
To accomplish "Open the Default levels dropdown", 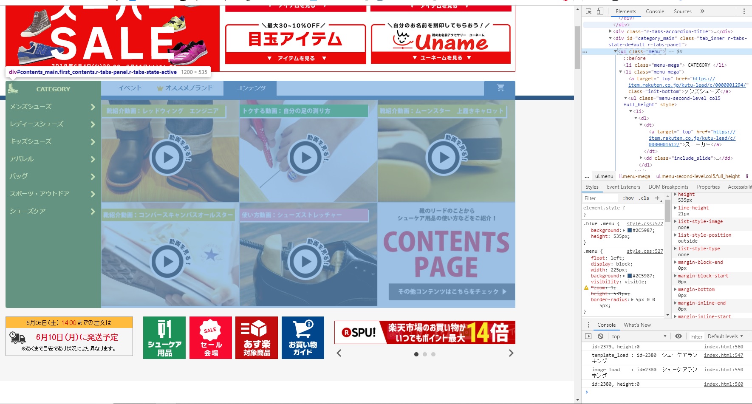I will pos(725,336).
